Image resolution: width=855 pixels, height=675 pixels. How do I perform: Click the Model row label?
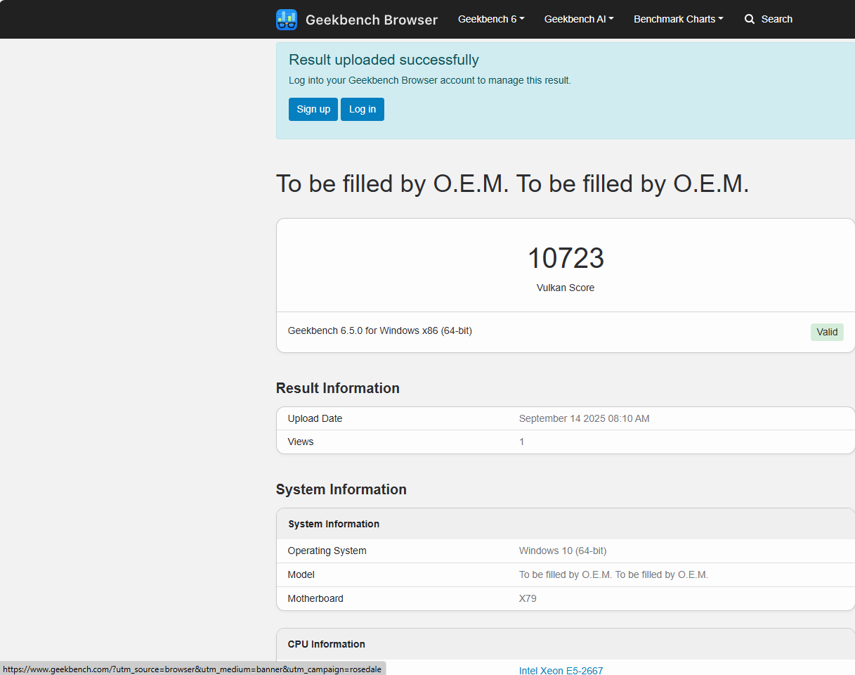(x=301, y=574)
